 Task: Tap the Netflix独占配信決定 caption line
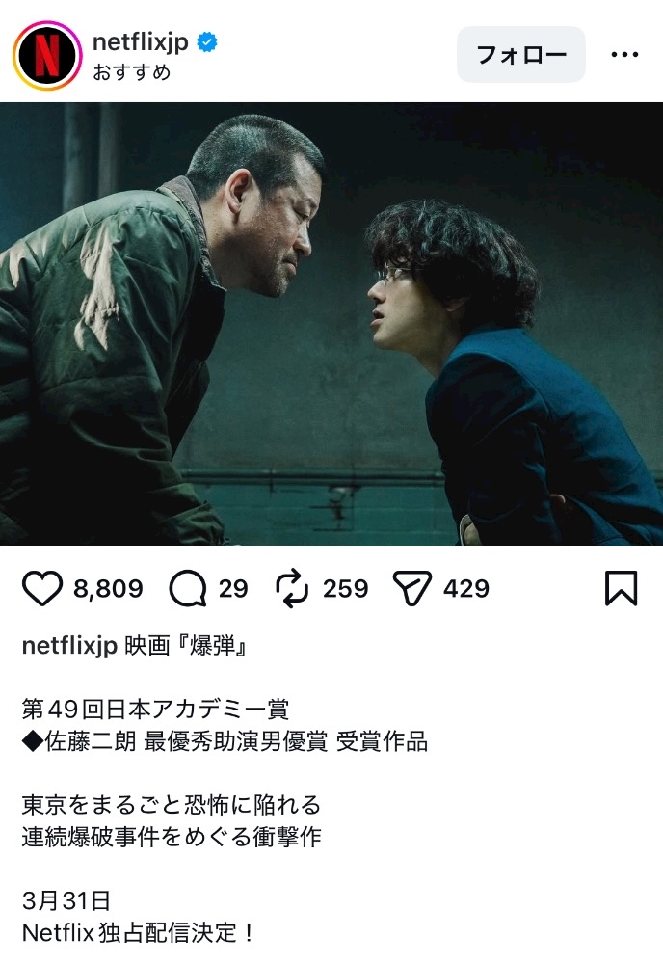[138, 932]
